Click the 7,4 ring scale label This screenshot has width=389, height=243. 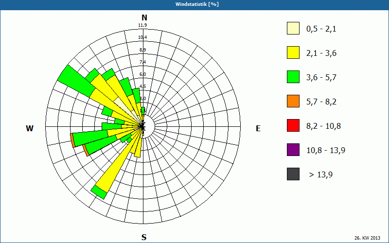tap(142, 62)
